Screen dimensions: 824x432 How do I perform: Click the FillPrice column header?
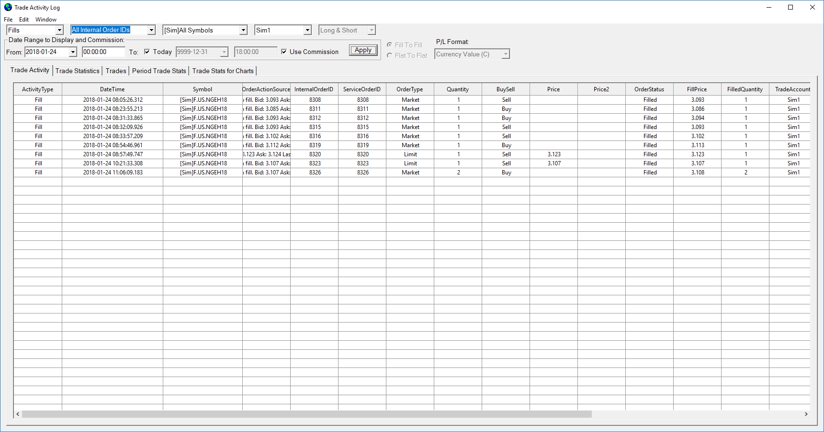pyautogui.click(x=697, y=89)
